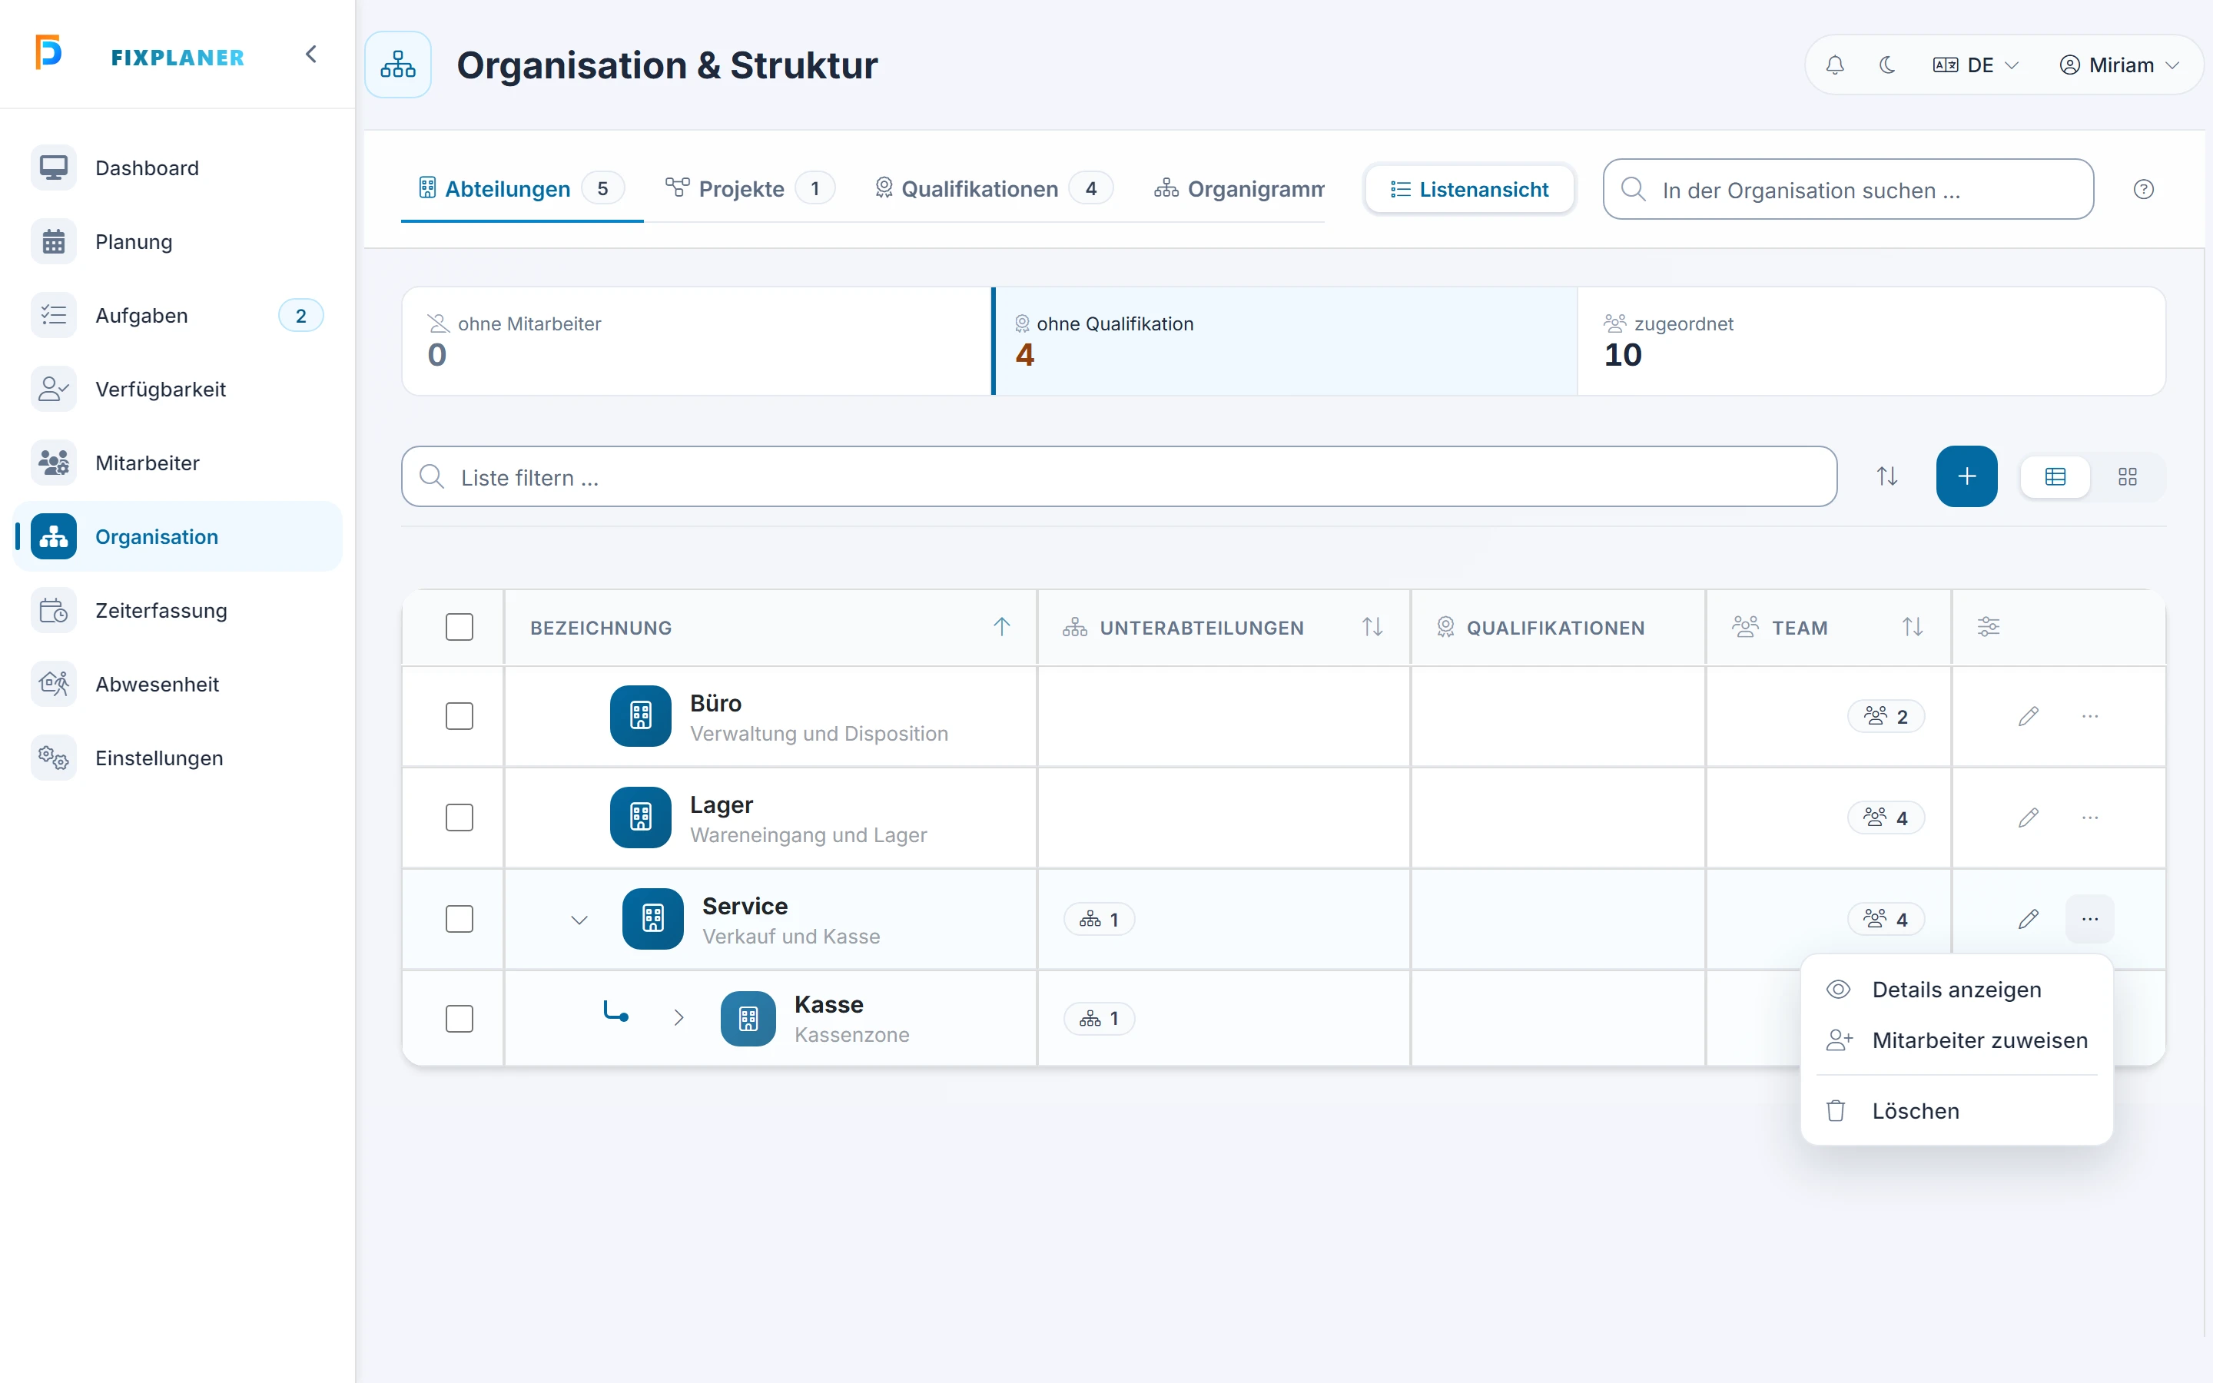
Task: Sort by Bezeichnung column arrow
Action: tap(1001, 626)
